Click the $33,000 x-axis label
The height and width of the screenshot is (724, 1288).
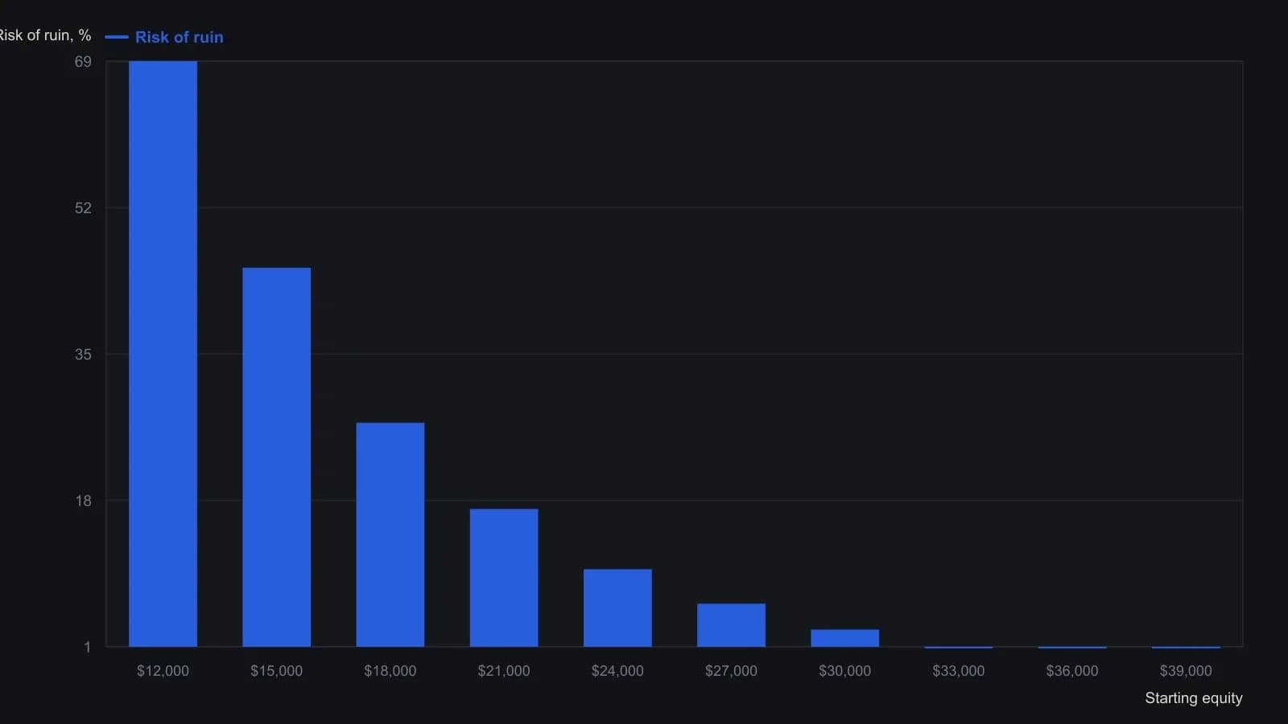click(x=958, y=671)
